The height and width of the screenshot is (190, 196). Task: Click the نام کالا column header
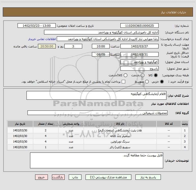coord(120,124)
